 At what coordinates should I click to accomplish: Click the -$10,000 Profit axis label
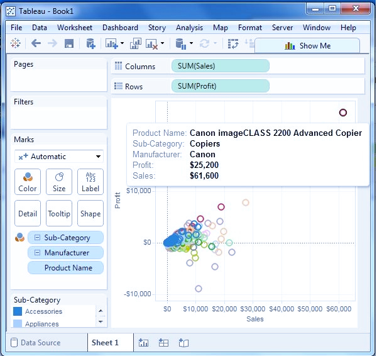pyautogui.click(x=137, y=294)
